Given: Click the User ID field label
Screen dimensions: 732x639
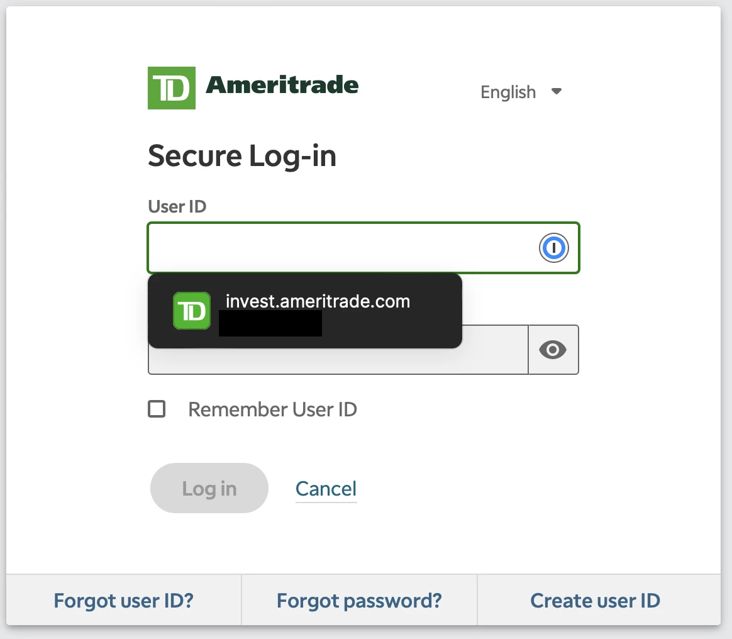Looking at the screenshot, I should click(177, 206).
